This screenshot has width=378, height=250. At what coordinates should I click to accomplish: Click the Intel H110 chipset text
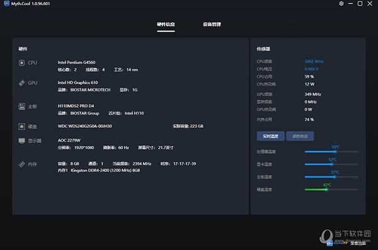[x=134, y=113]
